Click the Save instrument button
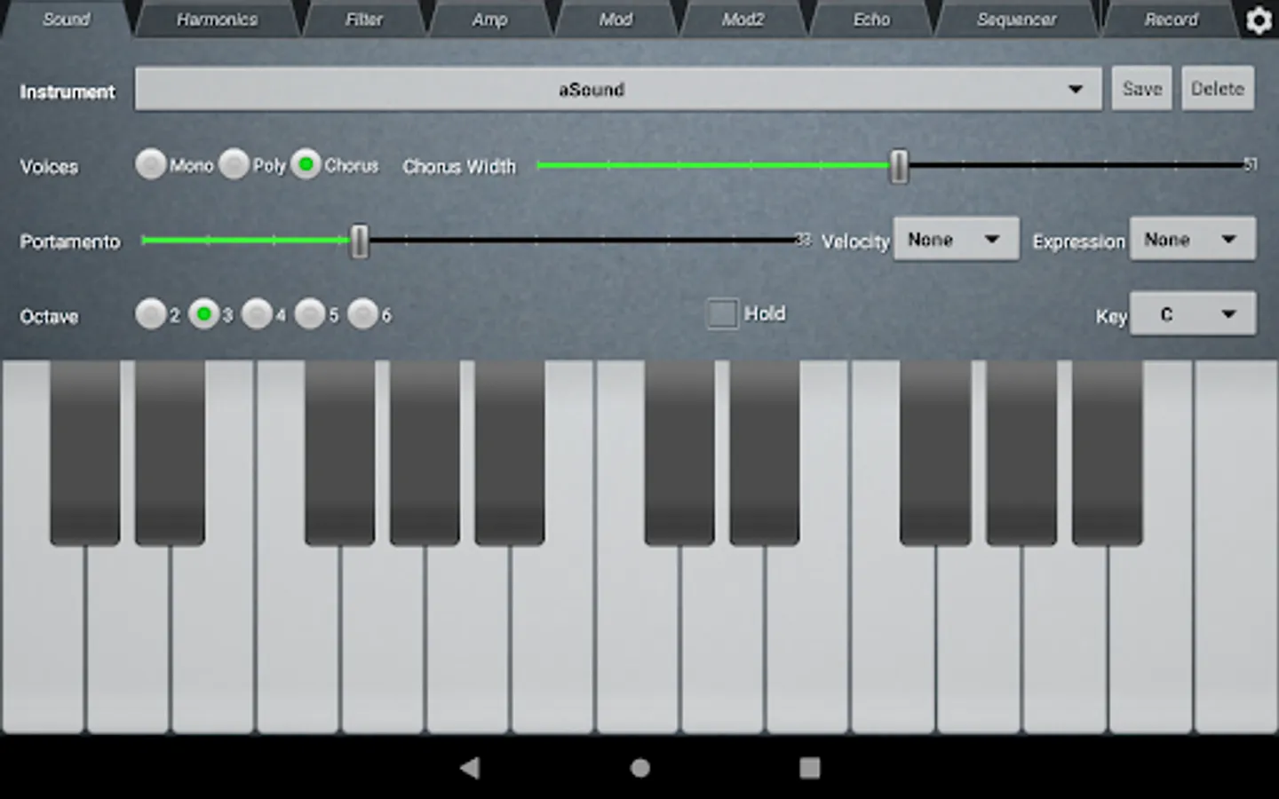 coord(1142,89)
